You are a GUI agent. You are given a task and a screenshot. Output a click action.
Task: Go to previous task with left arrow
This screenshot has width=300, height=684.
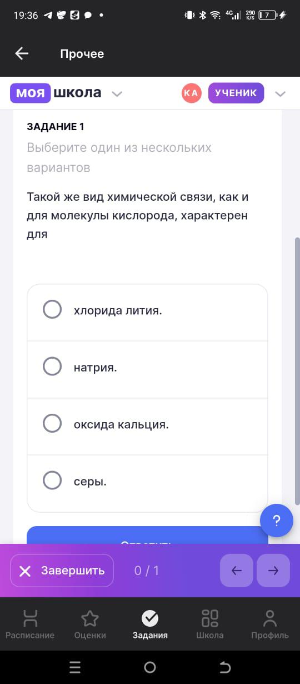[237, 571]
